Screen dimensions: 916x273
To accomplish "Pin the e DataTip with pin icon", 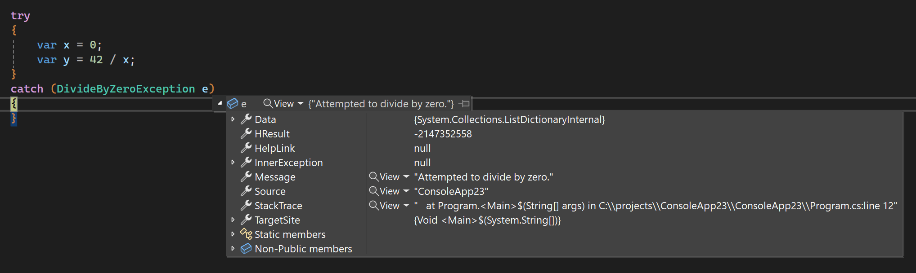I will pos(464,104).
